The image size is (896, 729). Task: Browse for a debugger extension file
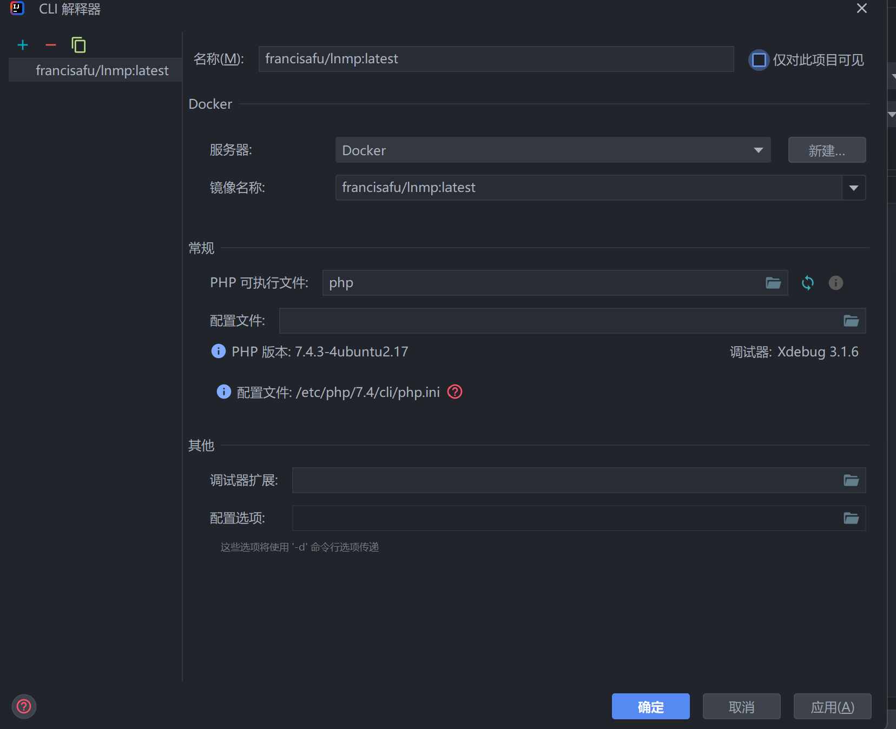pos(851,480)
